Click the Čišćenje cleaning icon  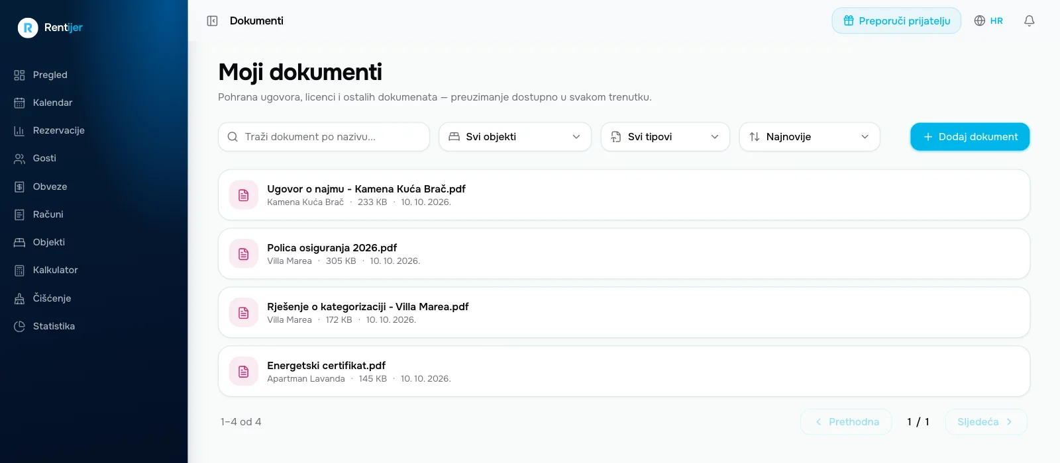(x=19, y=299)
